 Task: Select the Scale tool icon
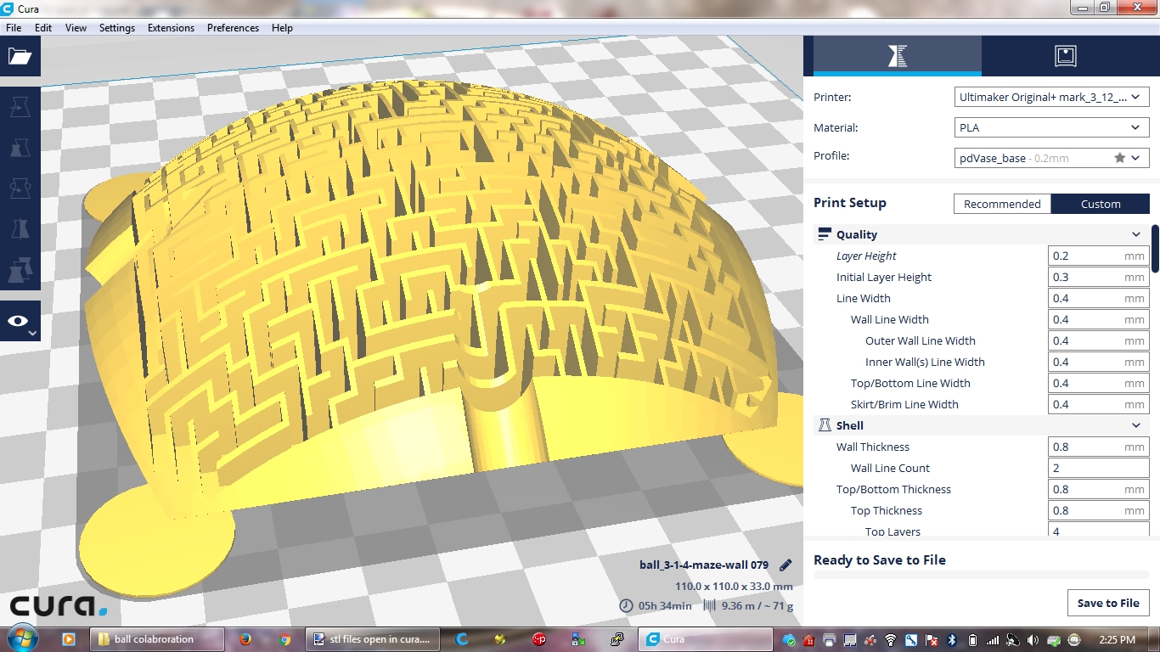(20, 147)
